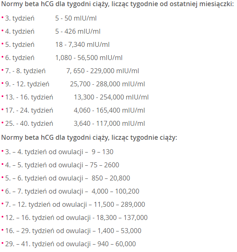Viewport: 237px width, 252px height.
Task: Click the heading 'licząc tygodnie ciąży'
Action: 89,138
